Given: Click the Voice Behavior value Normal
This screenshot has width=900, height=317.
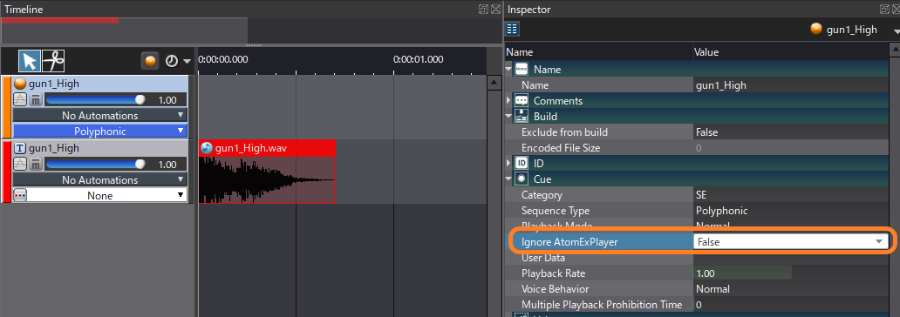Looking at the screenshot, I should click(790, 289).
